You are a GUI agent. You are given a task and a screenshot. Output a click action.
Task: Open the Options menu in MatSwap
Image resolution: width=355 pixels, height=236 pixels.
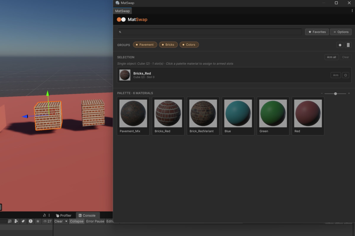341,32
